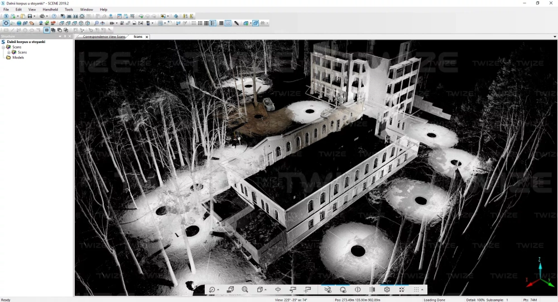Screen dimensions: 558x302
Task: Click the Print icon in the top toolbar
Action: [x=42, y=16]
